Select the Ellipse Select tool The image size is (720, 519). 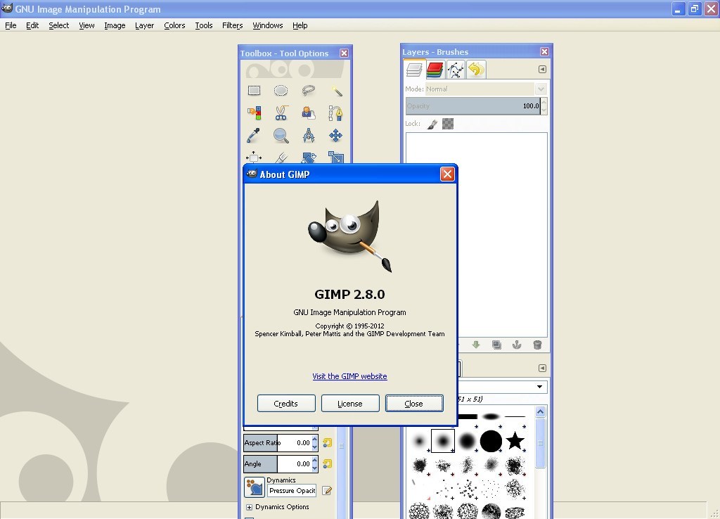(x=281, y=91)
